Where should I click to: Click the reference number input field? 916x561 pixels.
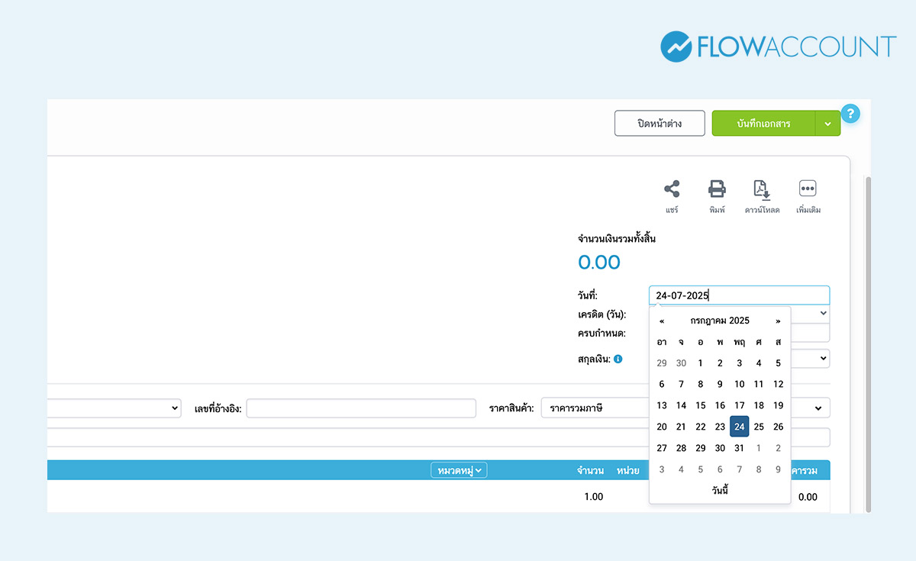click(x=361, y=408)
